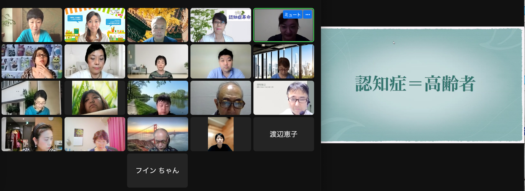Select the 渡辺恵子 participant tile
Viewport: 525px width, 191px height.
tap(284, 134)
